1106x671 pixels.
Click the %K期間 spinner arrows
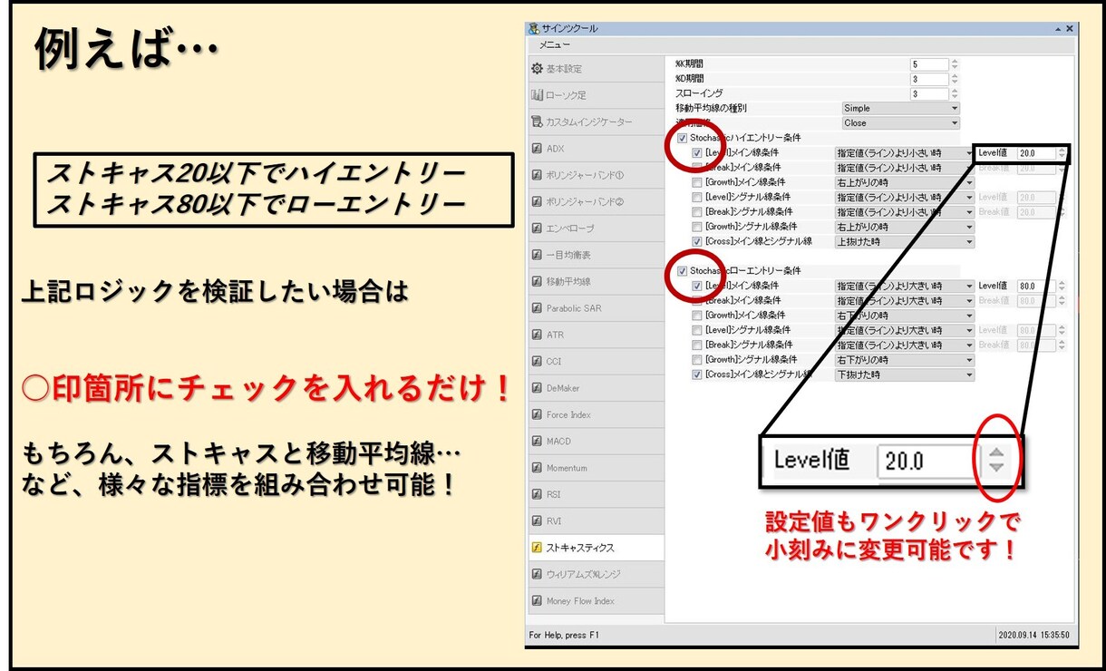955,64
